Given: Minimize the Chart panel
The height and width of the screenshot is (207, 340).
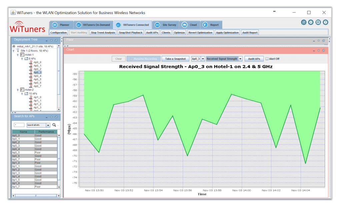Looking at the screenshot, I should pos(314,51).
